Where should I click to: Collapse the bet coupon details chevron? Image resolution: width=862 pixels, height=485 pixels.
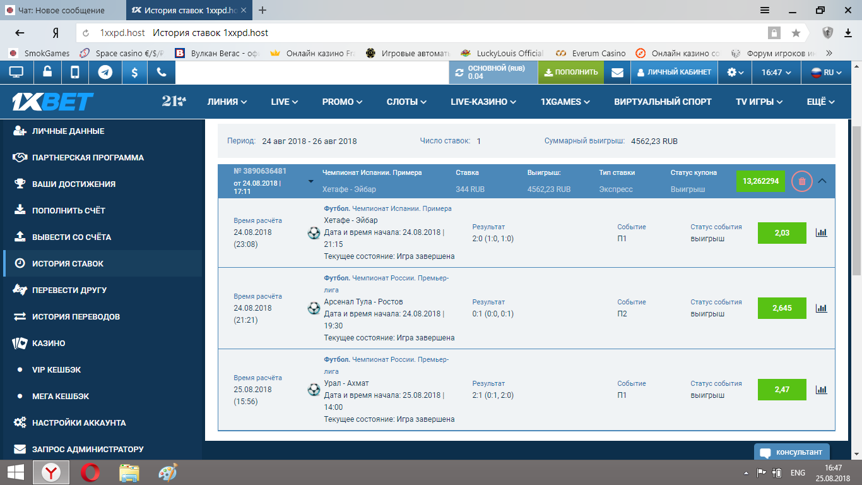coord(822,181)
